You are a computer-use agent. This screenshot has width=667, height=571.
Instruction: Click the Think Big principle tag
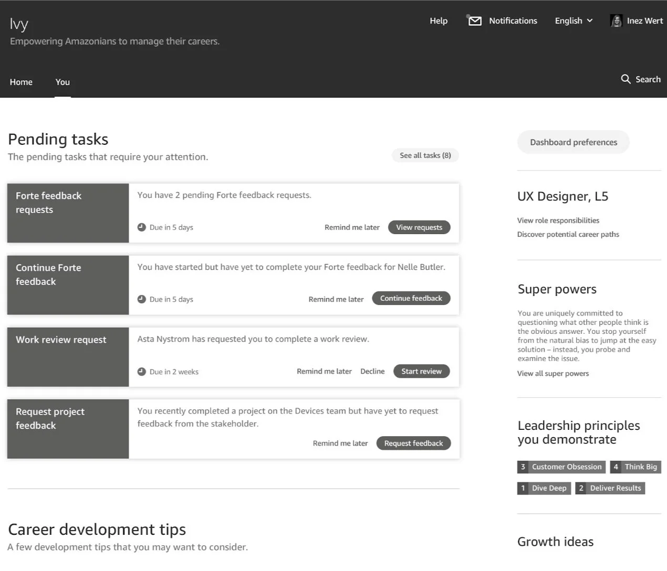click(x=635, y=467)
